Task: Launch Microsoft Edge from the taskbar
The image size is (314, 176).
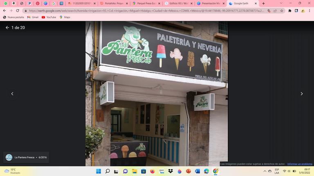Action: 206,171
